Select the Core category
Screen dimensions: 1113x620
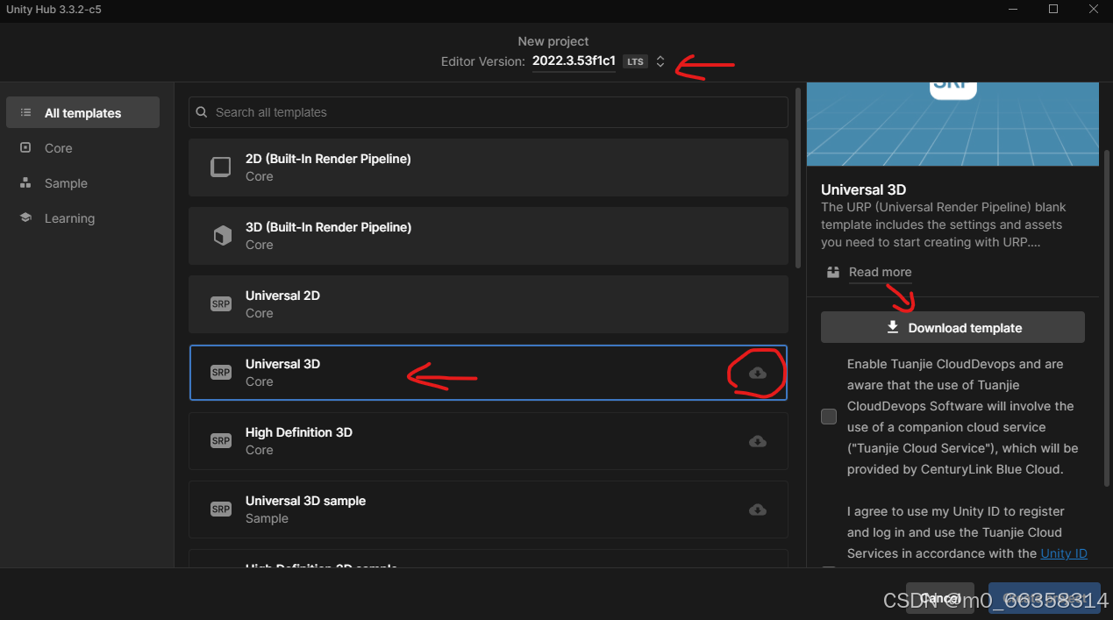(82, 148)
